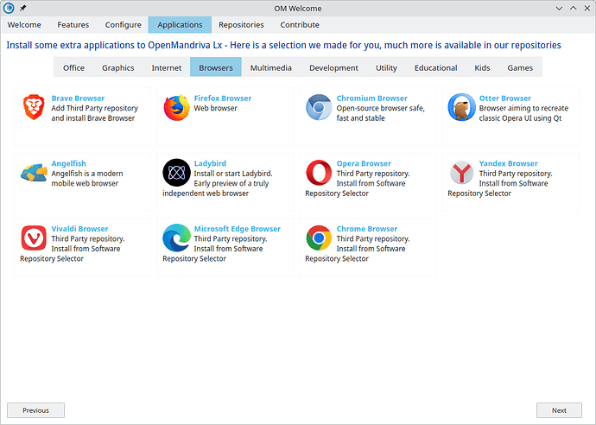Click the Chromium Browser icon

pyautogui.click(x=319, y=107)
